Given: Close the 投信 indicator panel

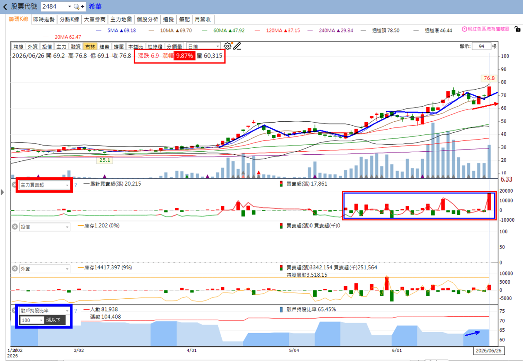Looking at the screenshot, I should [15, 227].
